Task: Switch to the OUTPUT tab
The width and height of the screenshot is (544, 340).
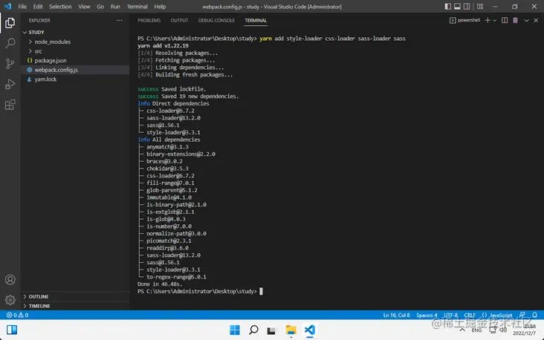Action: pos(179,21)
